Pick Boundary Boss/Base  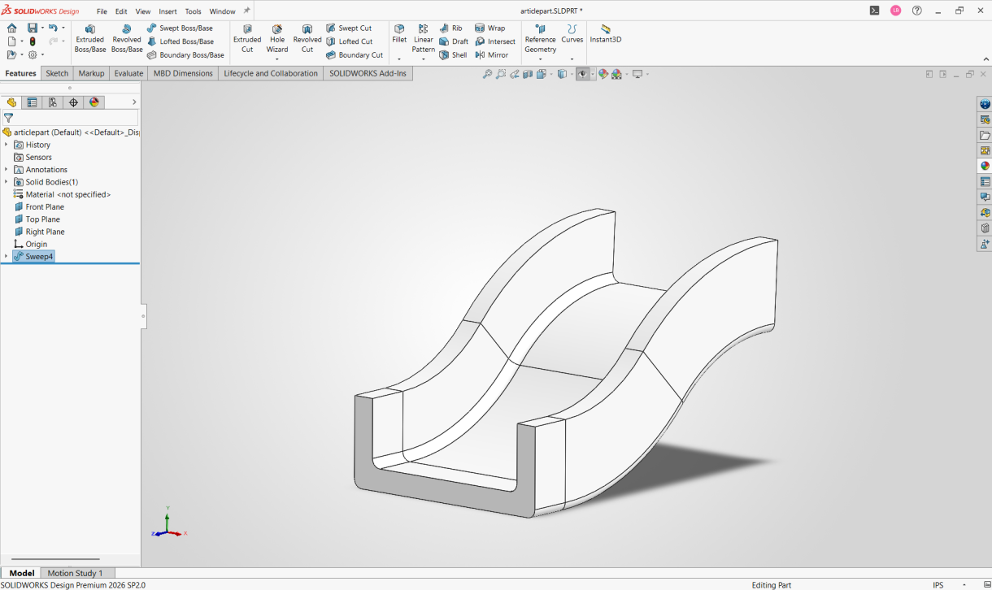(x=185, y=55)
